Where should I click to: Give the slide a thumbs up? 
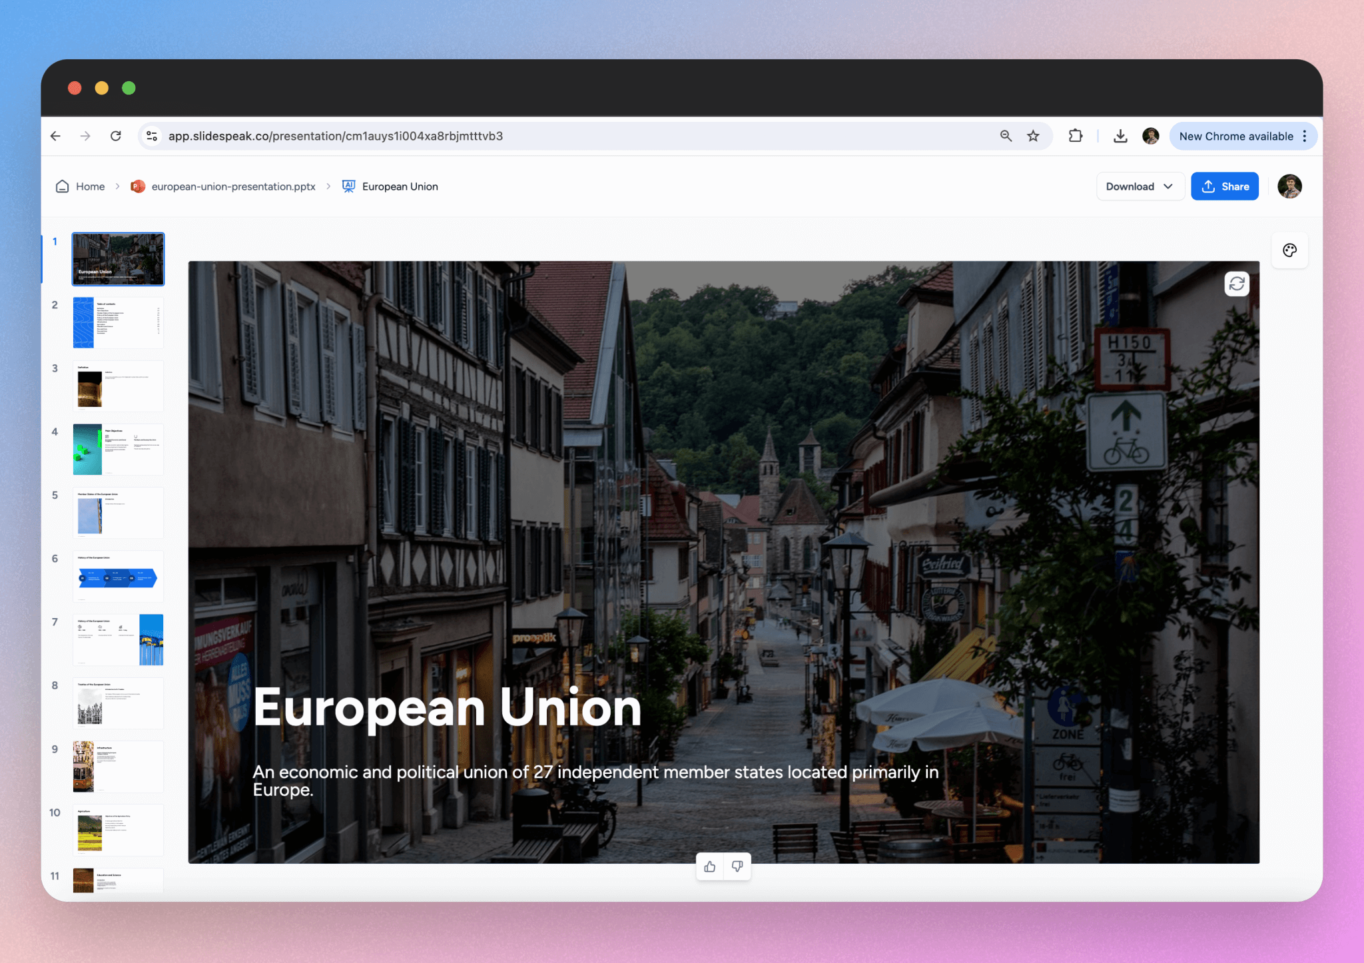(710, 866)
